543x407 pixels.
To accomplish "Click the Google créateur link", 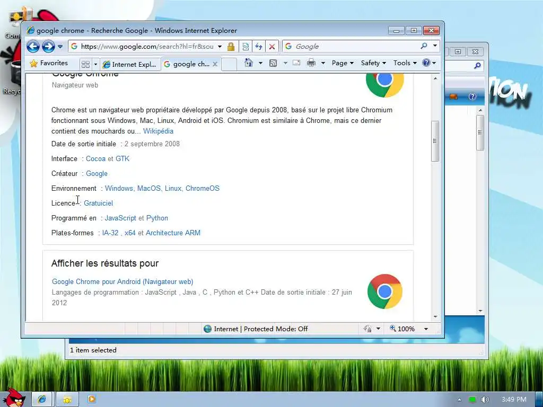I will [x=97, y=174].
